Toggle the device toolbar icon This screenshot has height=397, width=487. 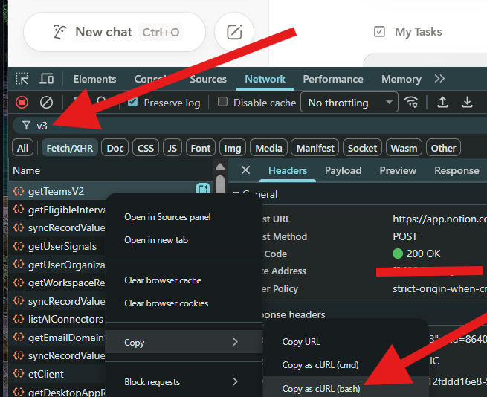click(47, 79)
